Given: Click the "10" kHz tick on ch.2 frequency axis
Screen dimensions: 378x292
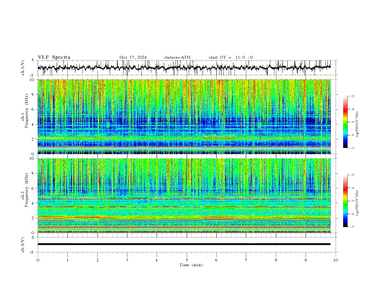Looking at the screenshot, I should (32, 158).
